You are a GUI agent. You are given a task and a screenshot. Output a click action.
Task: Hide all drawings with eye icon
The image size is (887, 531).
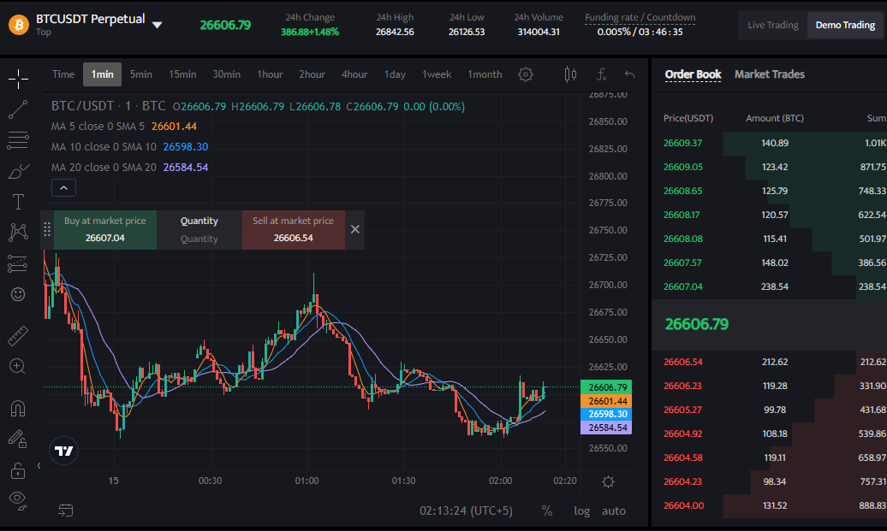[x=18, y=500]
